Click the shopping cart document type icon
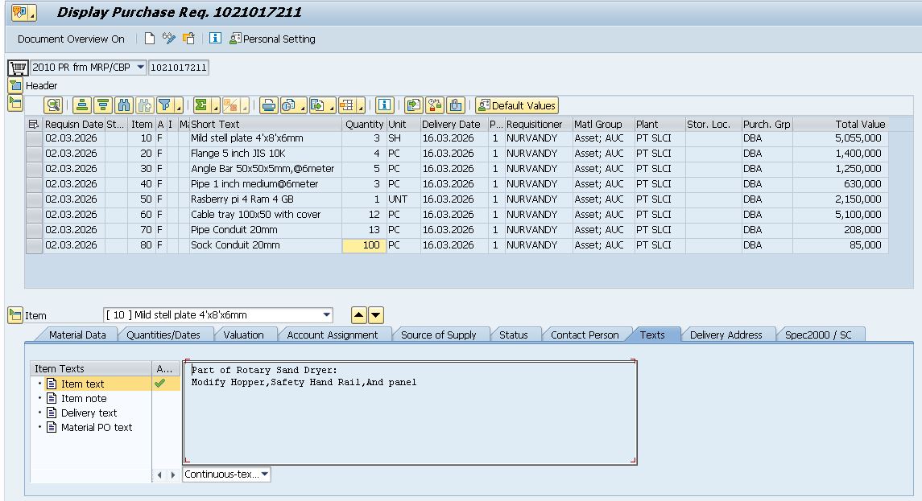Viewport: 922px width, 501px height. click(x=16, y=68)
